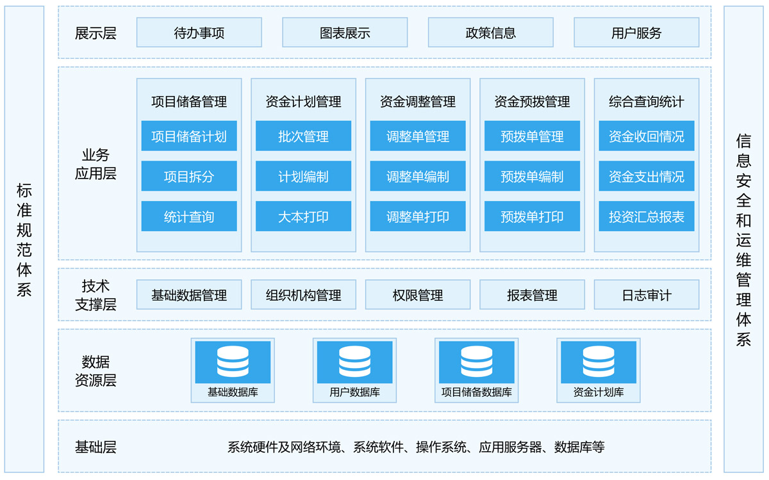Viewport: 769px width, 480px height.
Task: Click the 资金调整管理 column heading
Action: tap(418, 102)
